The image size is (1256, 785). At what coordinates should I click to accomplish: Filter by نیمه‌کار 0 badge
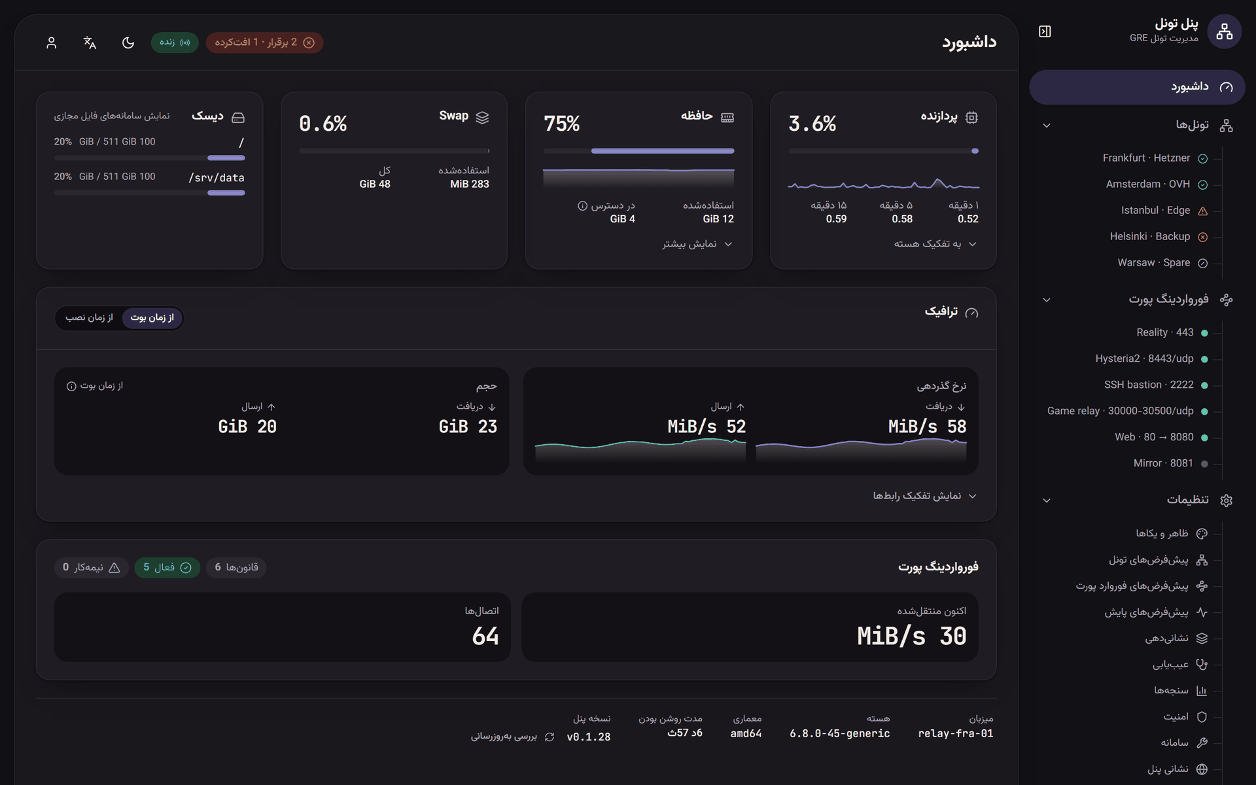(x=91, y=567)
